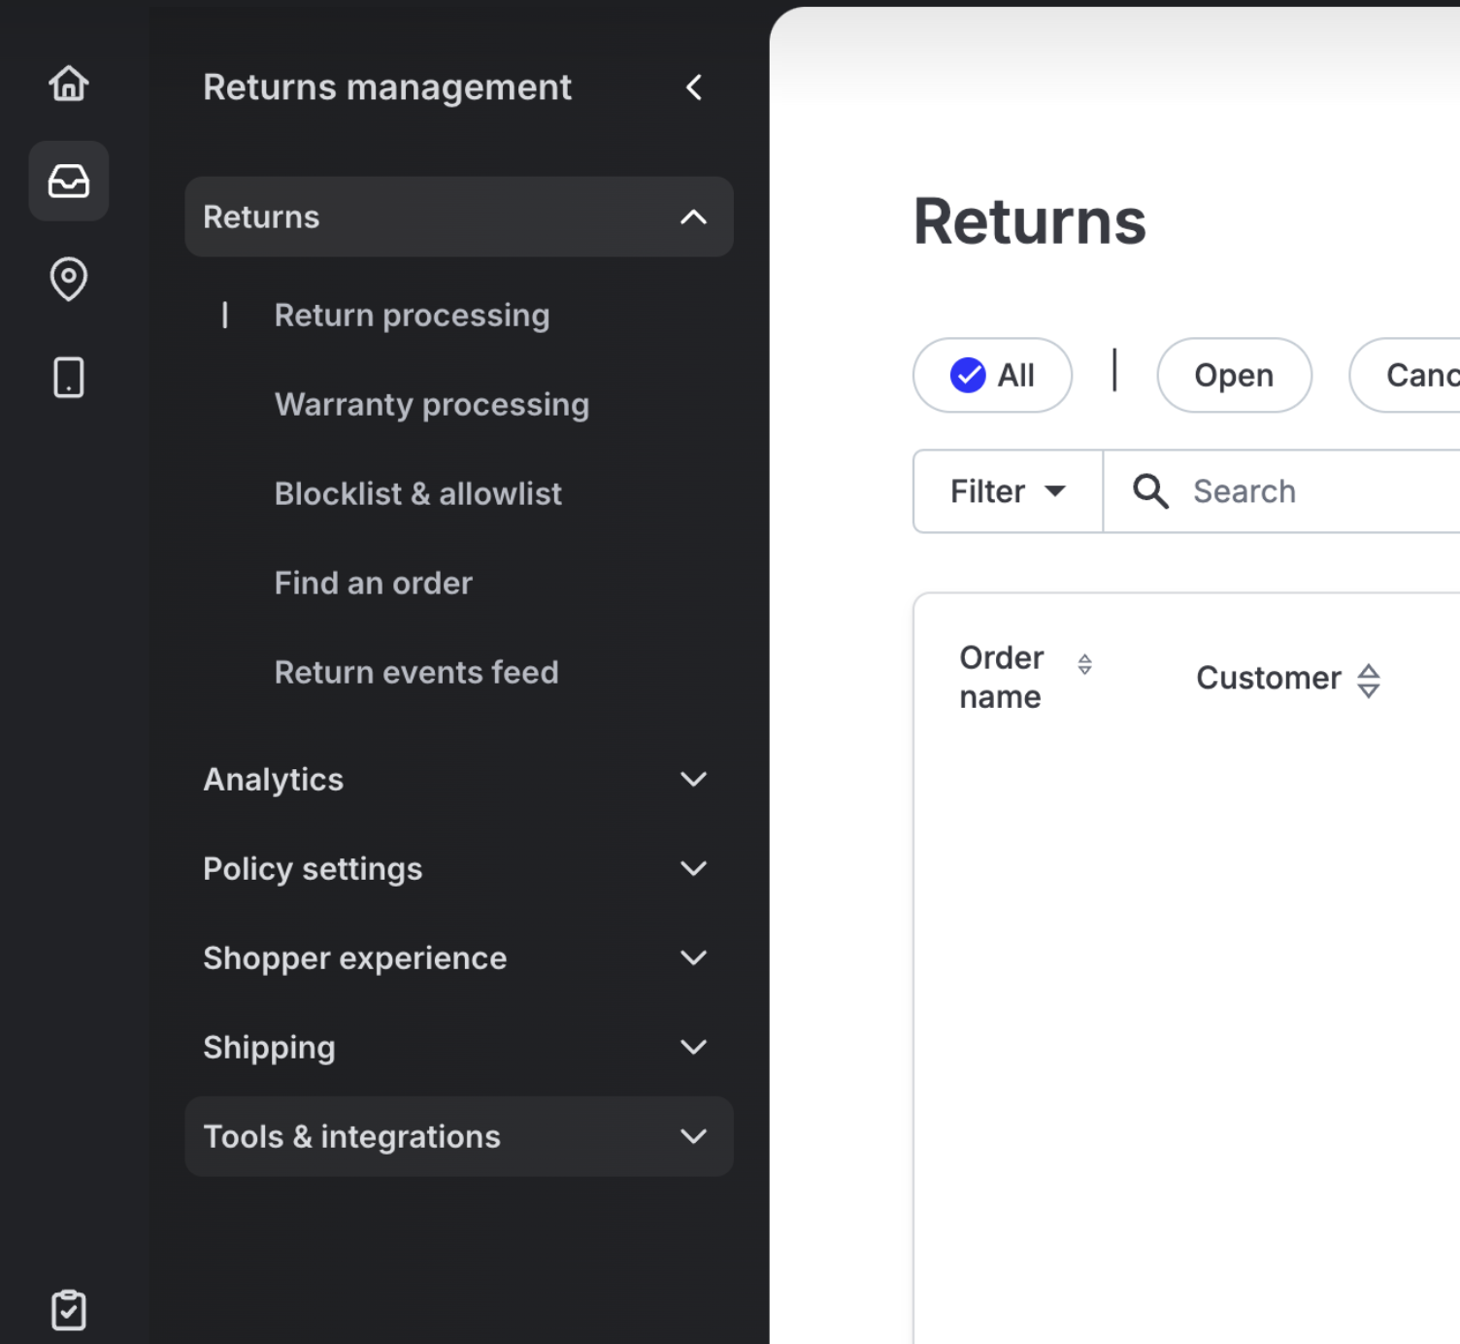
Task: Toggle the All status filter chip
Action: pyautogui.click(x=992, y=375)
